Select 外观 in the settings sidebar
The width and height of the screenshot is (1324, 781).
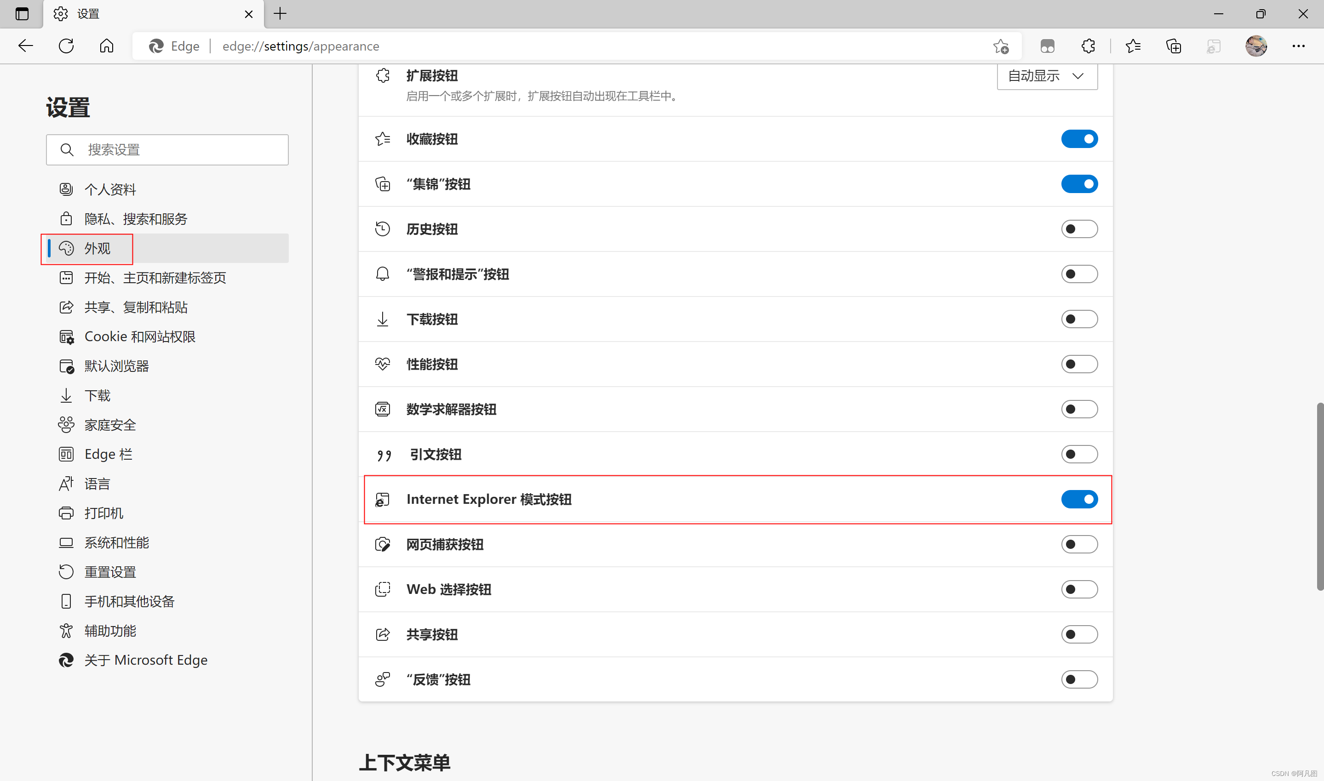98,248
